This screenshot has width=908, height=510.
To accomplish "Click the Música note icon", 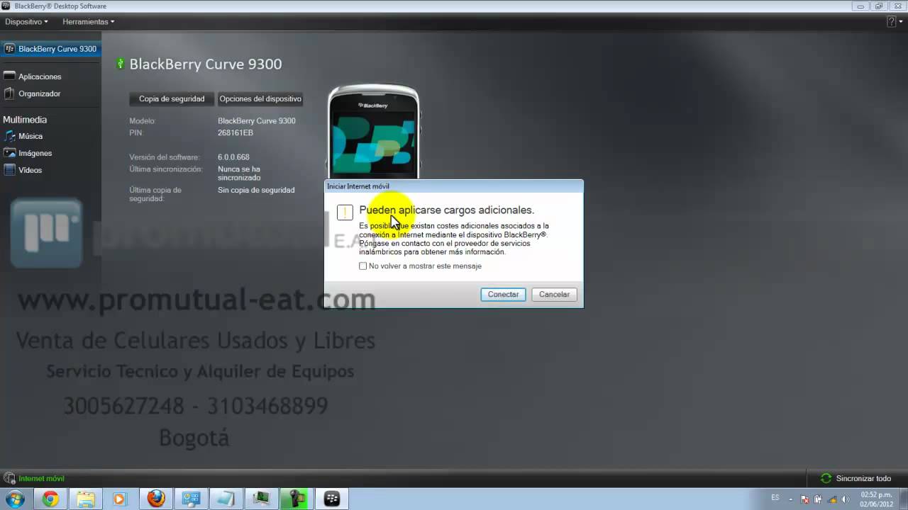I will pos(9,136).
